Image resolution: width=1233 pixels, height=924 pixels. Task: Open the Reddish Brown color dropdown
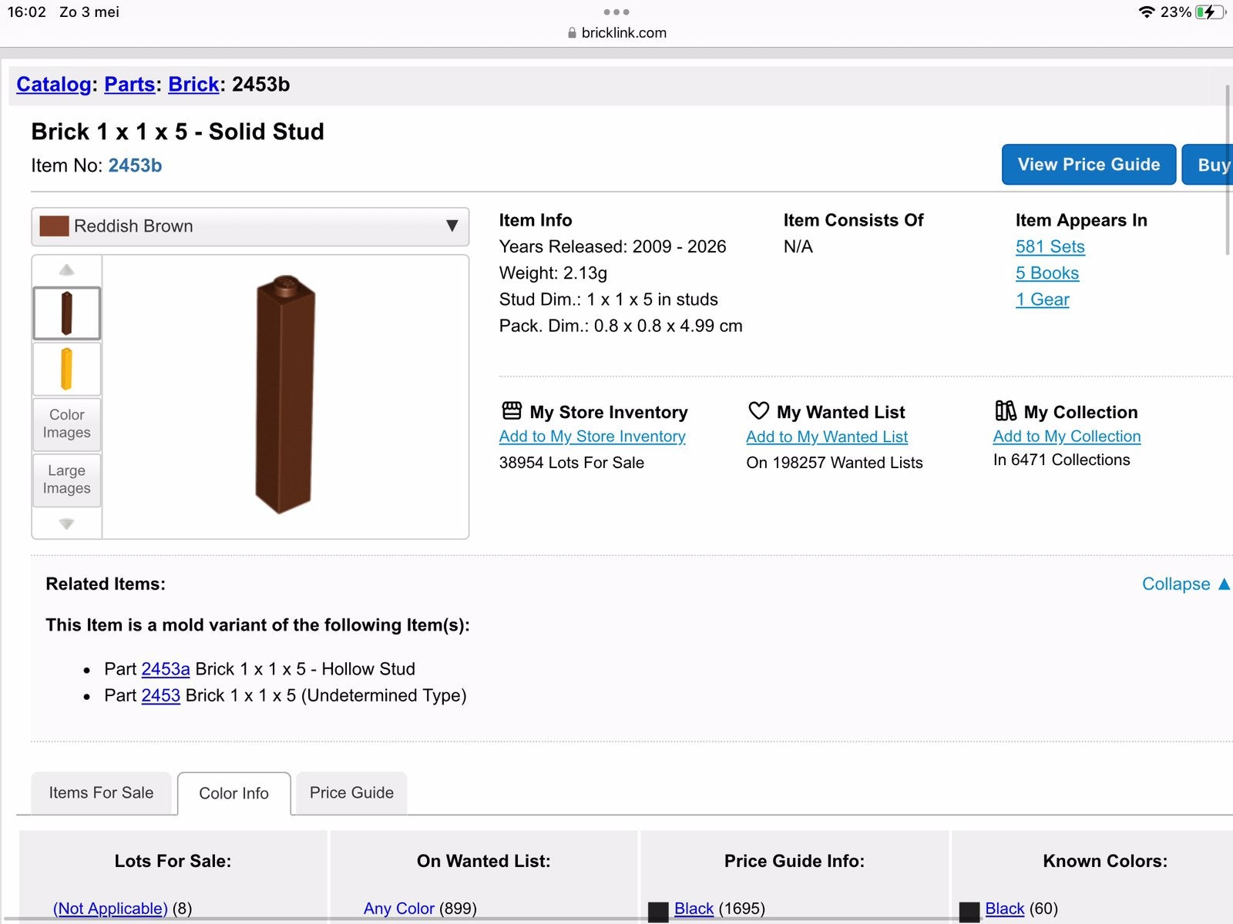[x=250, y=226]
